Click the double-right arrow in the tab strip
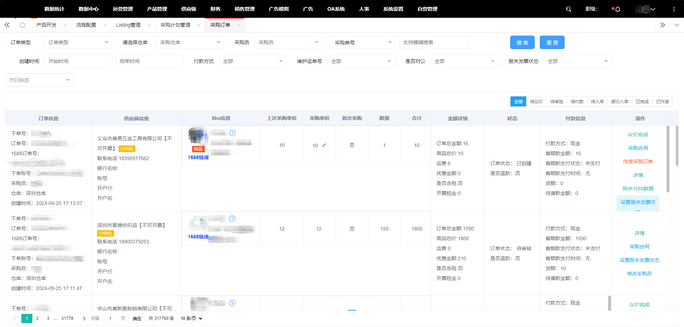This screenshot has height=327, width=684. tap(663, 25)
